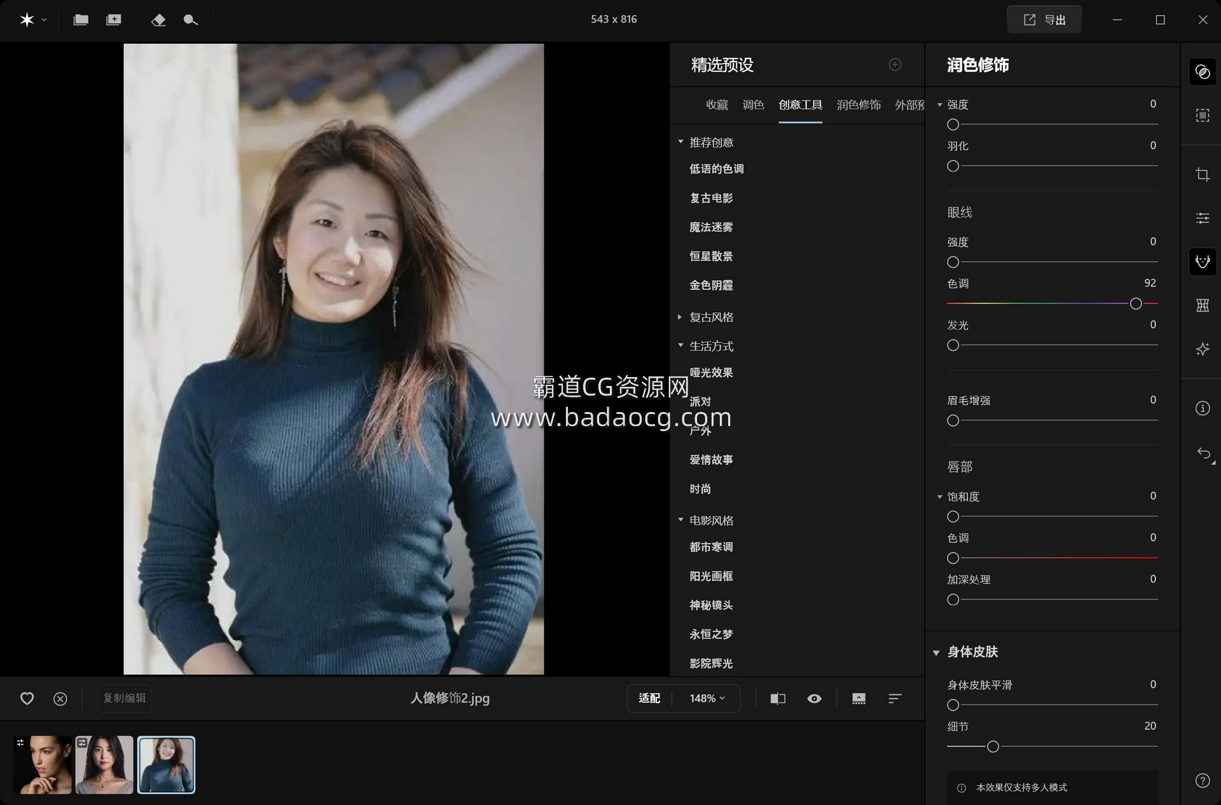Screen dimensions: 1221x805
Task: Open the adjustment sliders icon in sidebar
Action: 1202,218
